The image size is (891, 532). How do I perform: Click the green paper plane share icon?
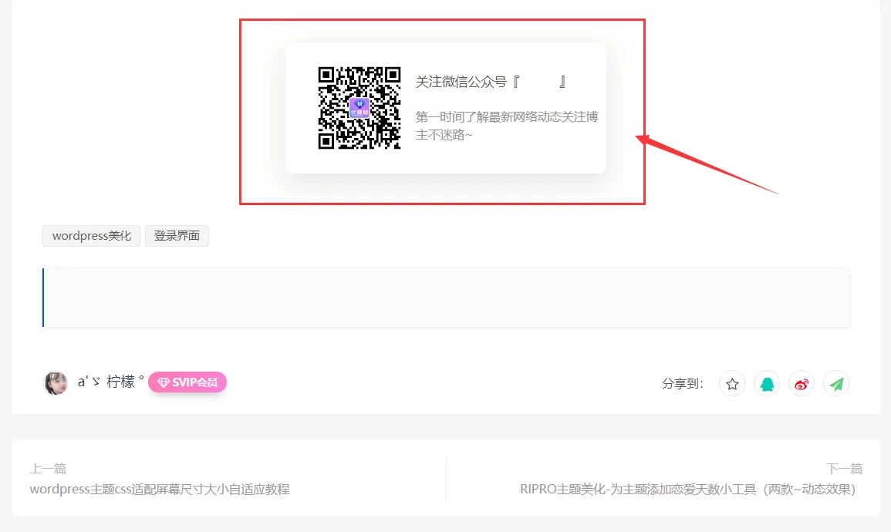(835, 383)
